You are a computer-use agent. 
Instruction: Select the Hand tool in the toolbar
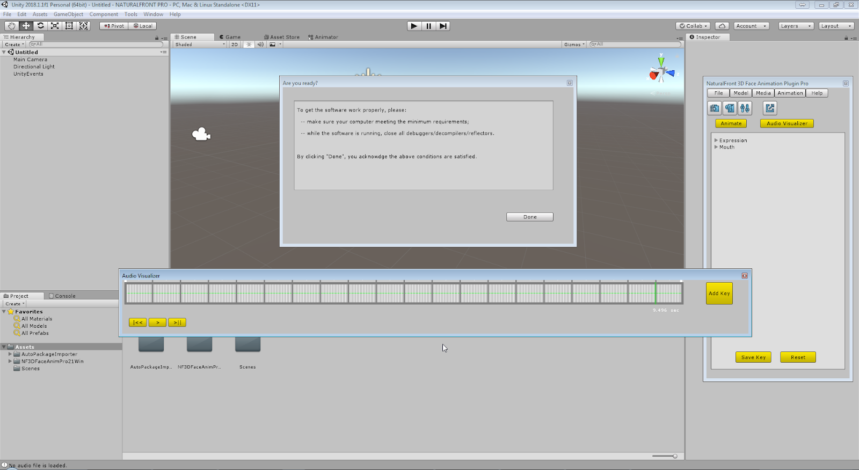(11, 26)
